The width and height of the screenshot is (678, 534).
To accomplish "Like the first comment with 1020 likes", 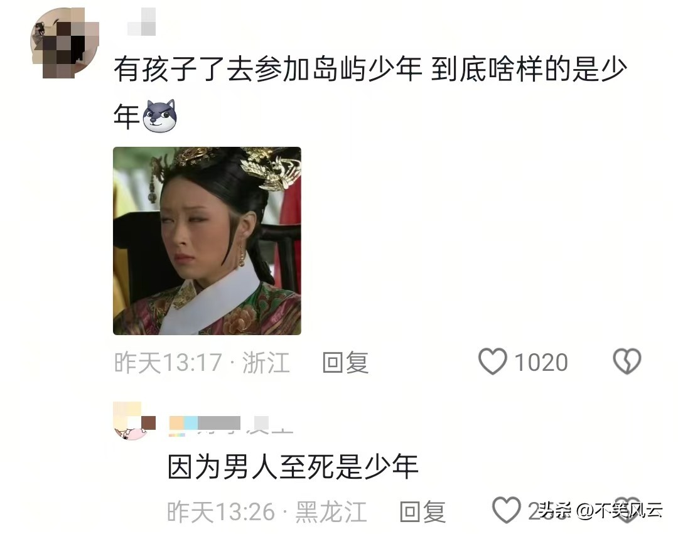I will 493,361.
